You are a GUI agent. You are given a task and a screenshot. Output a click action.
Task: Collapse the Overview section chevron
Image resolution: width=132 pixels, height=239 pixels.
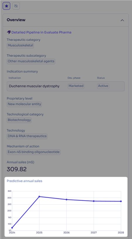click(x=122, y=20)
